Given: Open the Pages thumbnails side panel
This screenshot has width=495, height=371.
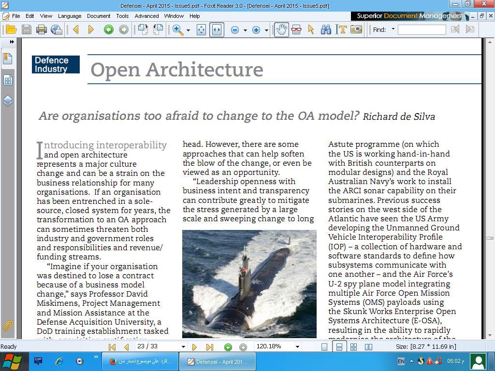Looking at the screenshot, I should tap(8, 80).
